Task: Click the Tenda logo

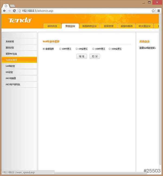Action: point(20,20)
